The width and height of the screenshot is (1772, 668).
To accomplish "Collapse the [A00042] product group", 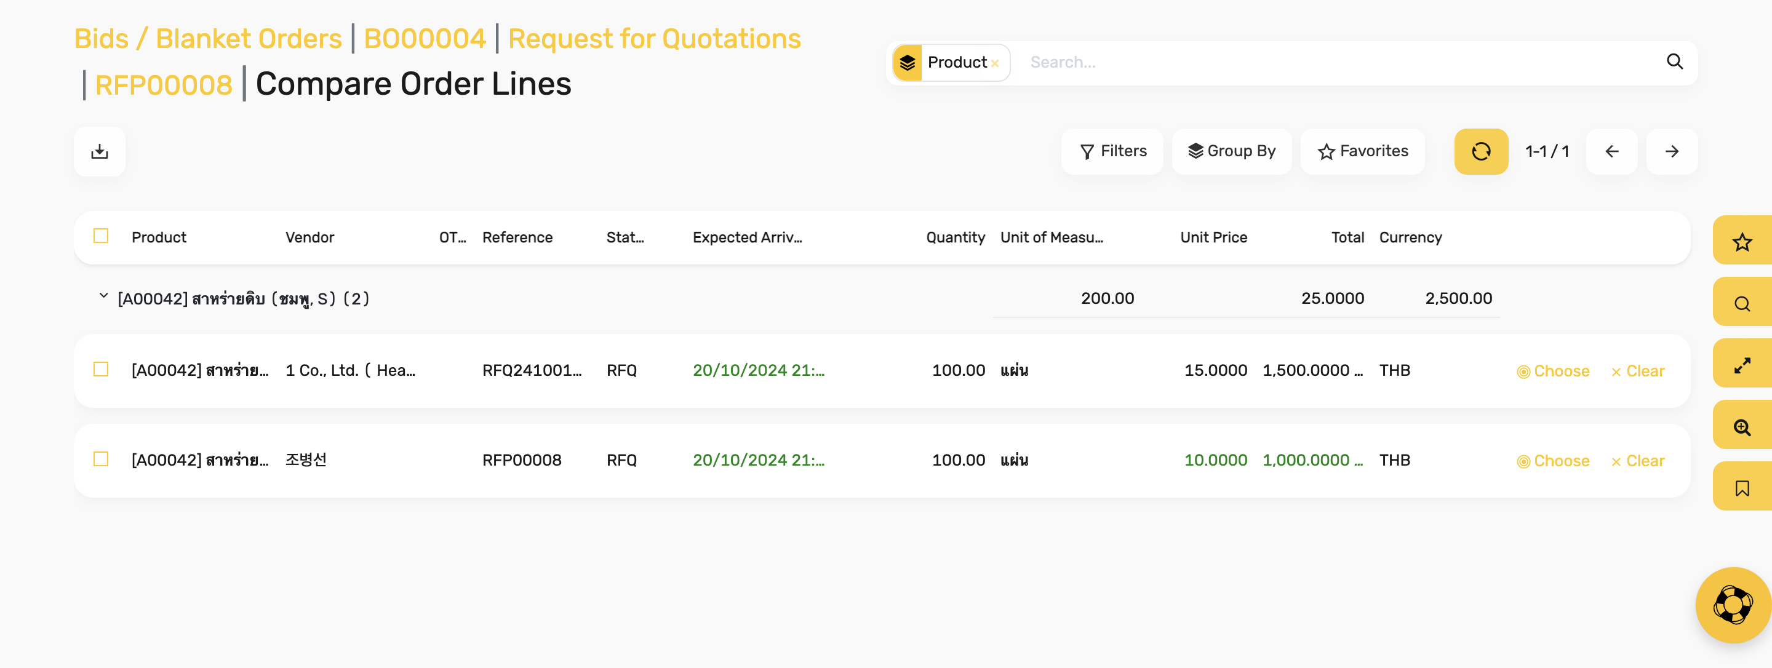I will click(103, 296).
